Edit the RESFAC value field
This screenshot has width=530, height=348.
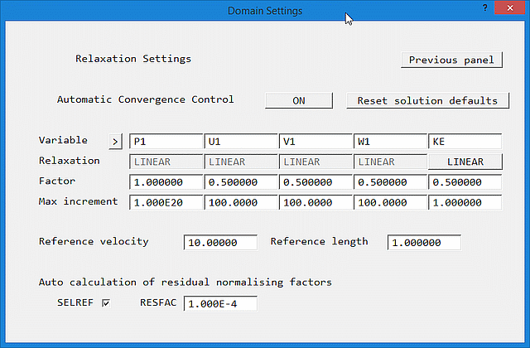(x=220, y=304)
